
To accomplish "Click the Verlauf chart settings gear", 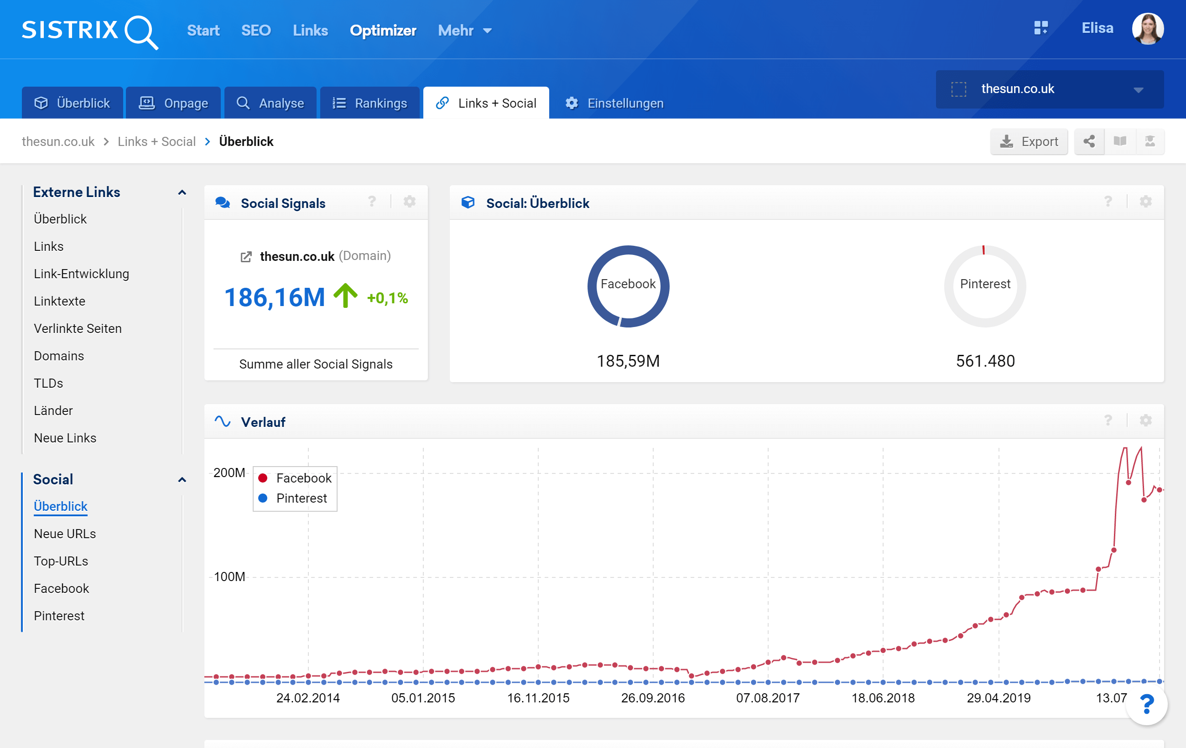I will [x=1145, y=421].
